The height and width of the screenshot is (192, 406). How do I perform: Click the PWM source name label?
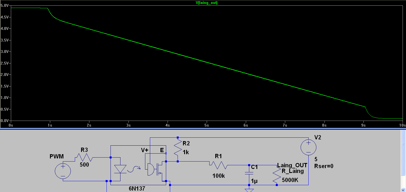pos(57,156)
